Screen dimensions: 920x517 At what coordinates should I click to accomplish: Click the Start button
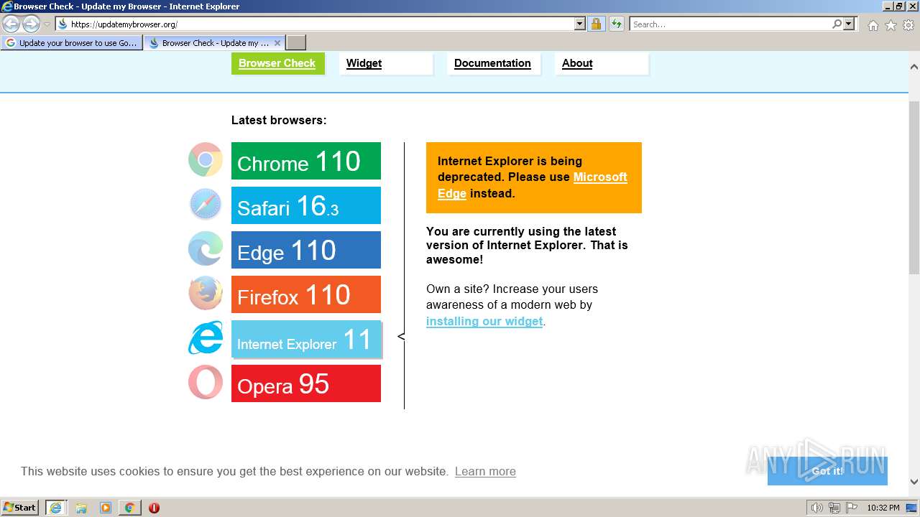20,508
